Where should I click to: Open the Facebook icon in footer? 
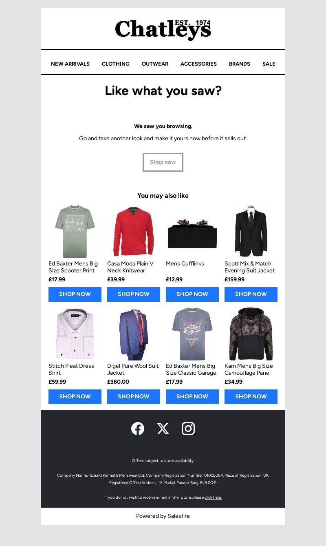(x=138, y=429)
